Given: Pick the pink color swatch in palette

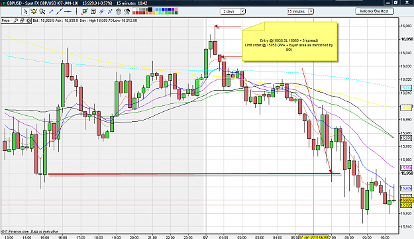Looking at the screenshot, I should tap(176, 10).
